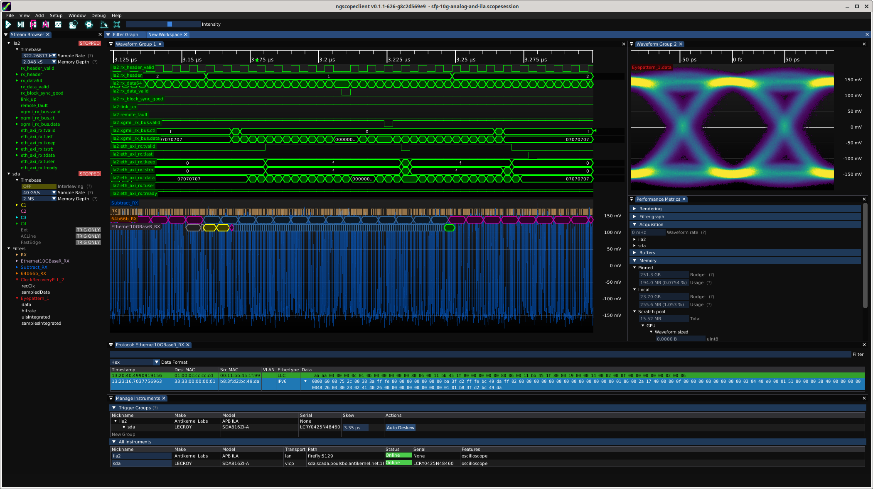Image resolution: width=873 pixels, height=489 pixels.
Task: Click the fullscreen frame toolbar icon
Action: pos(117,24)
